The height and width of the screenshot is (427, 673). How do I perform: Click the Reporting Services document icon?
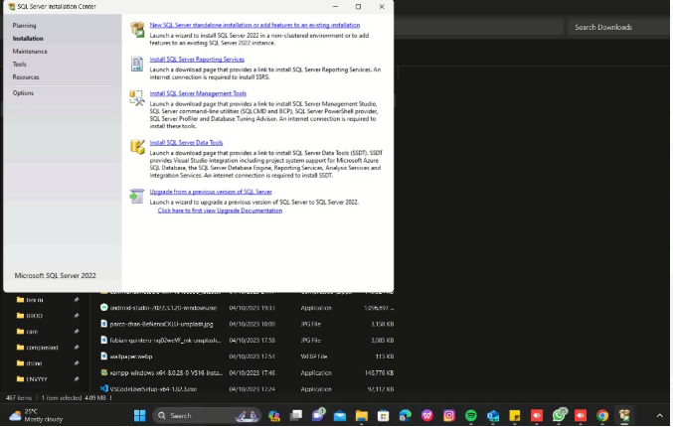137,64
